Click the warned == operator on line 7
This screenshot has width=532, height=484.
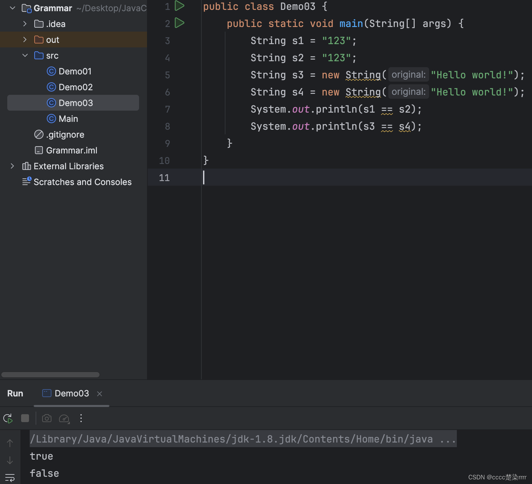coord(387,109)
